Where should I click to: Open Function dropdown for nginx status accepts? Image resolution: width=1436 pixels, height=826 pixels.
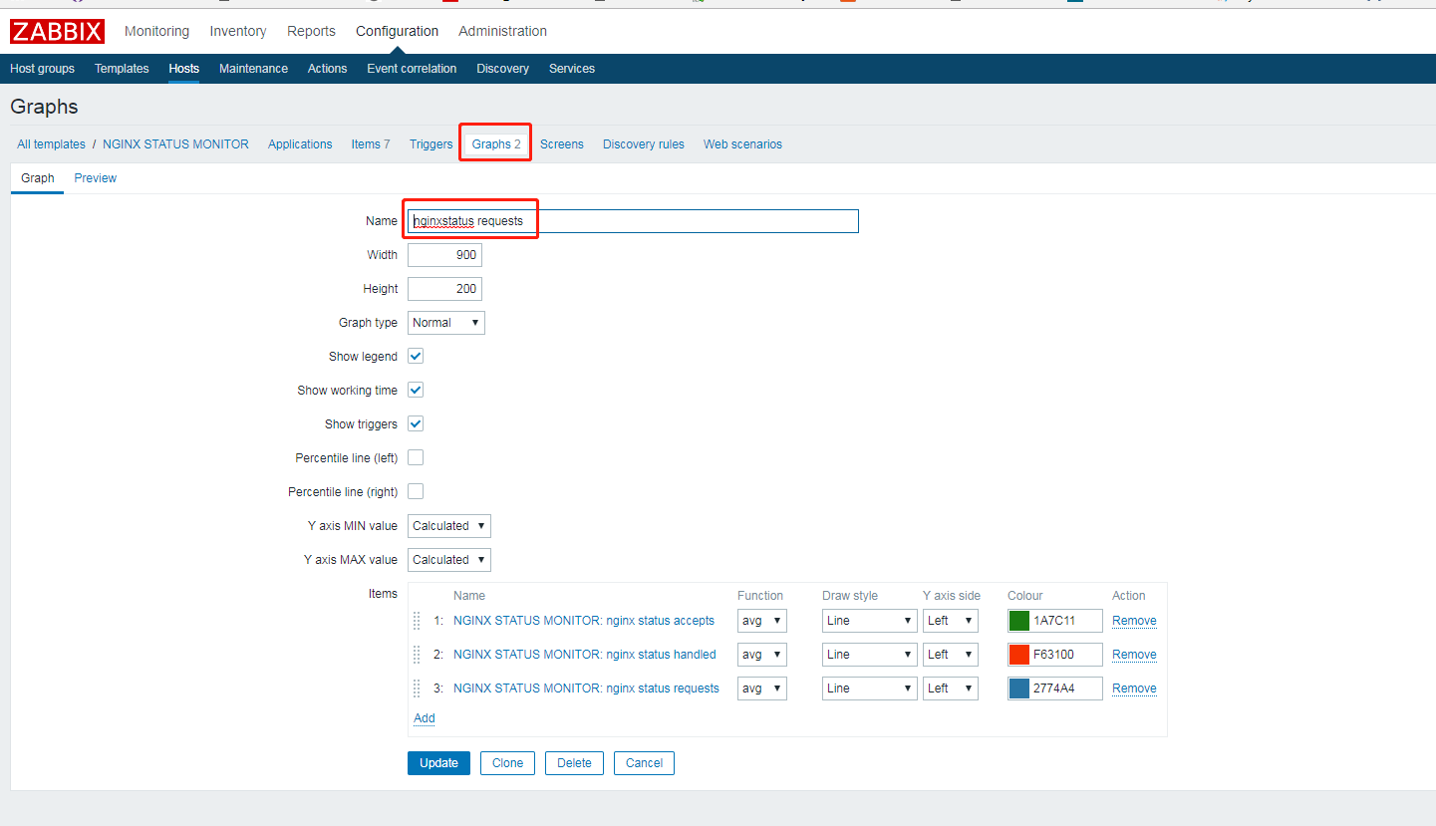[762, 621]
